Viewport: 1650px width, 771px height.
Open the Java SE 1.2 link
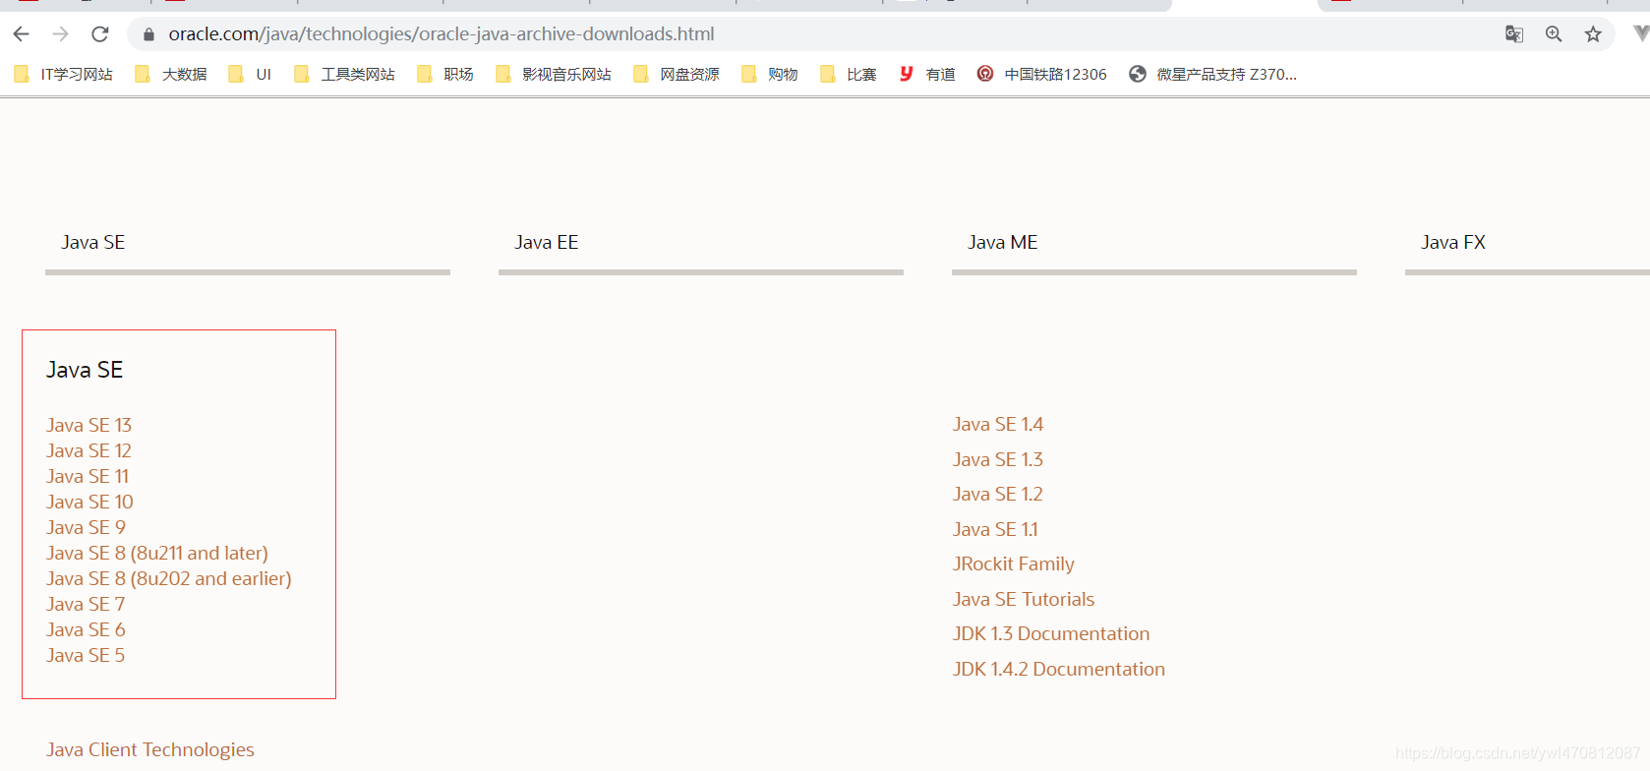[998, 494]
